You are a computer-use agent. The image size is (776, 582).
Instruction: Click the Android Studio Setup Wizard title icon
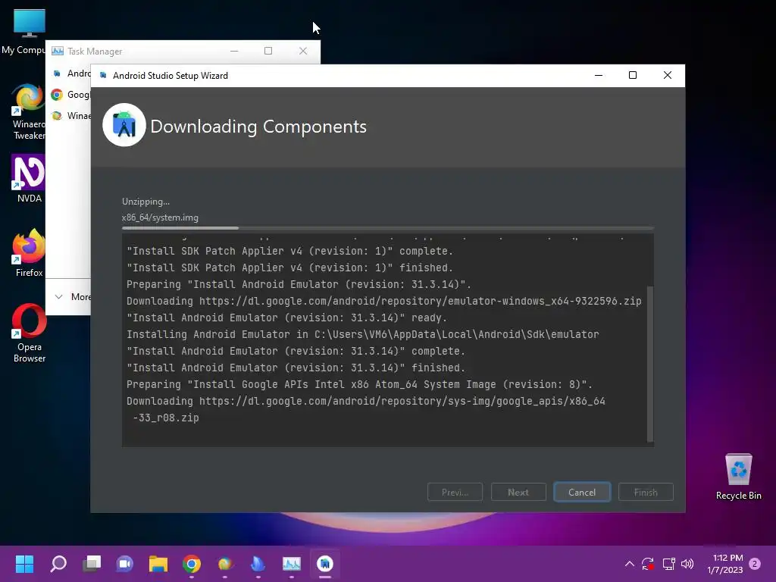103,75
